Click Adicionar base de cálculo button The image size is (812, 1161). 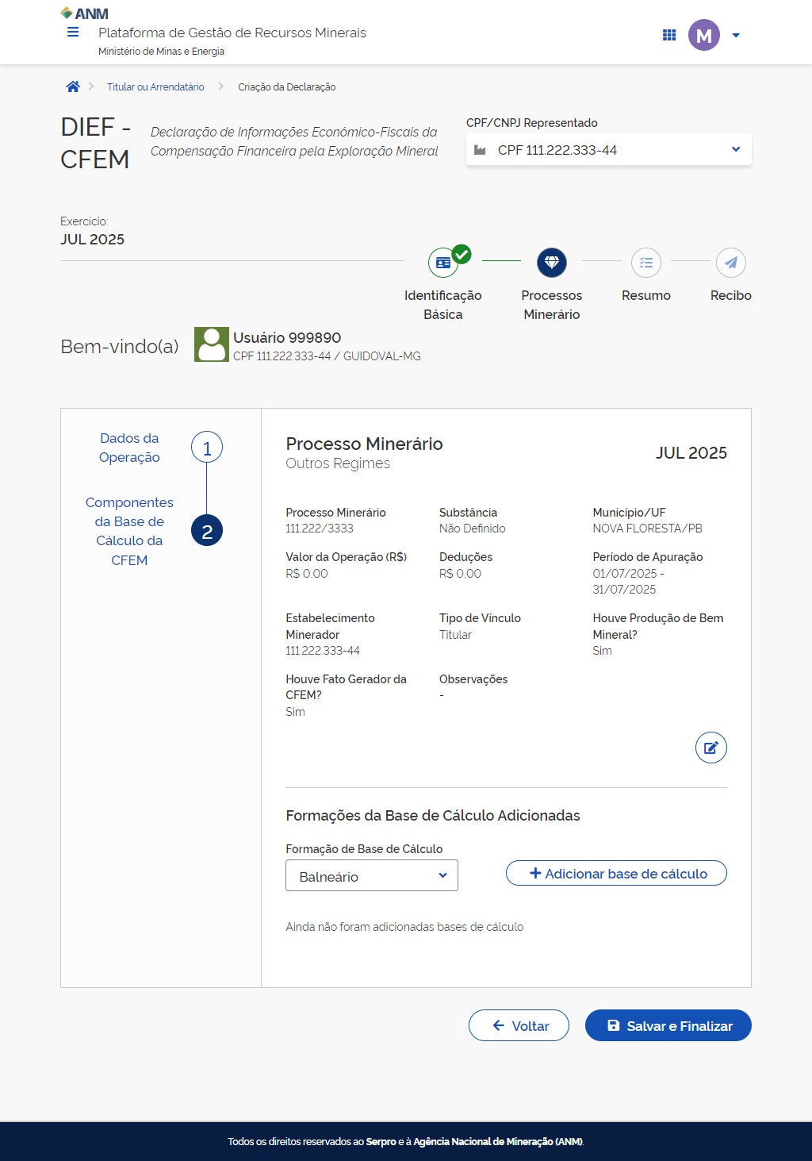616,874
